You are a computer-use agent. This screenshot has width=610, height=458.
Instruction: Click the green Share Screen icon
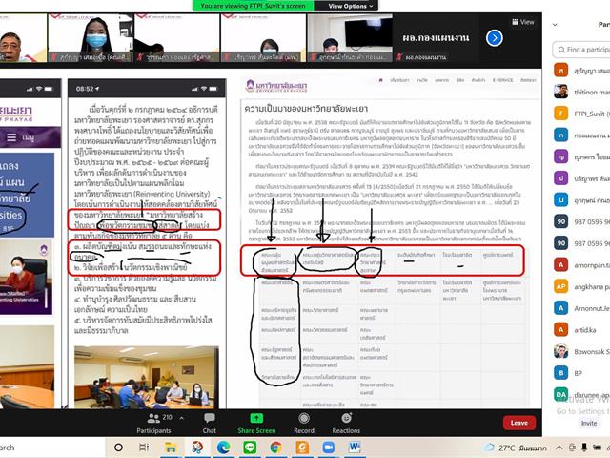click(256, 418)
